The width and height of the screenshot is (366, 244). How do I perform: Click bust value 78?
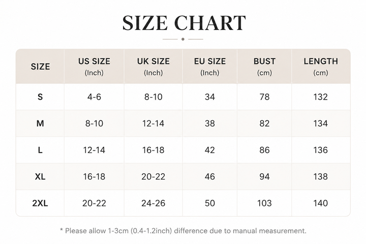pyautogui.click(x=264, y=97)
